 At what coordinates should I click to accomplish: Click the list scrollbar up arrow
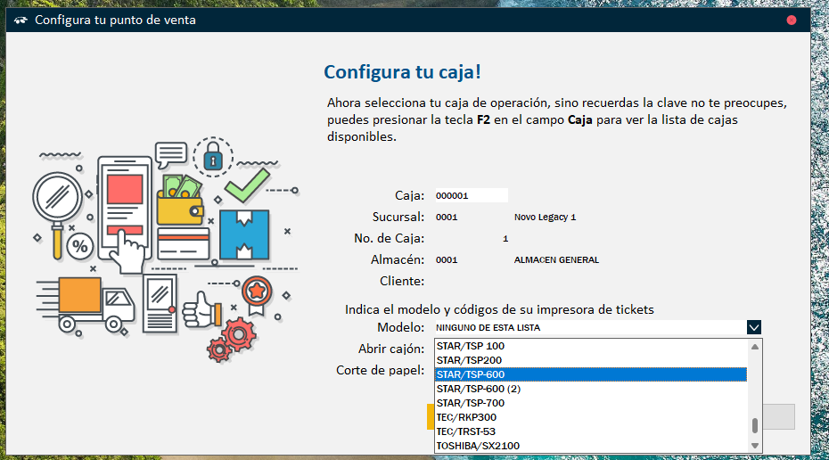755,347
